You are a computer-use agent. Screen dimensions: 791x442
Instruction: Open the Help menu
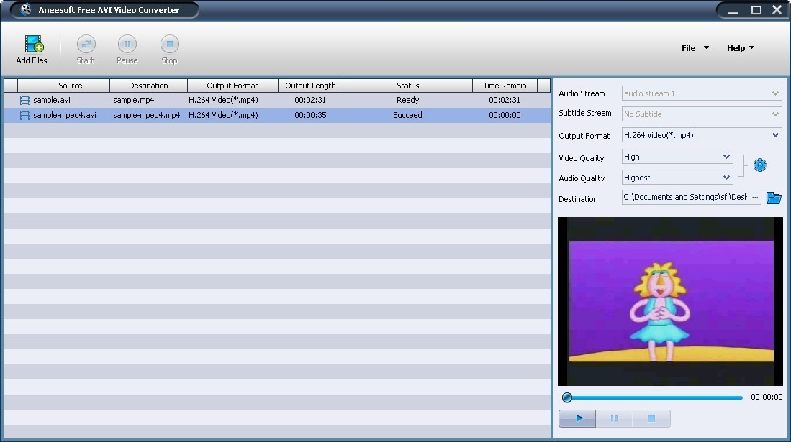[x=739, y=47]
